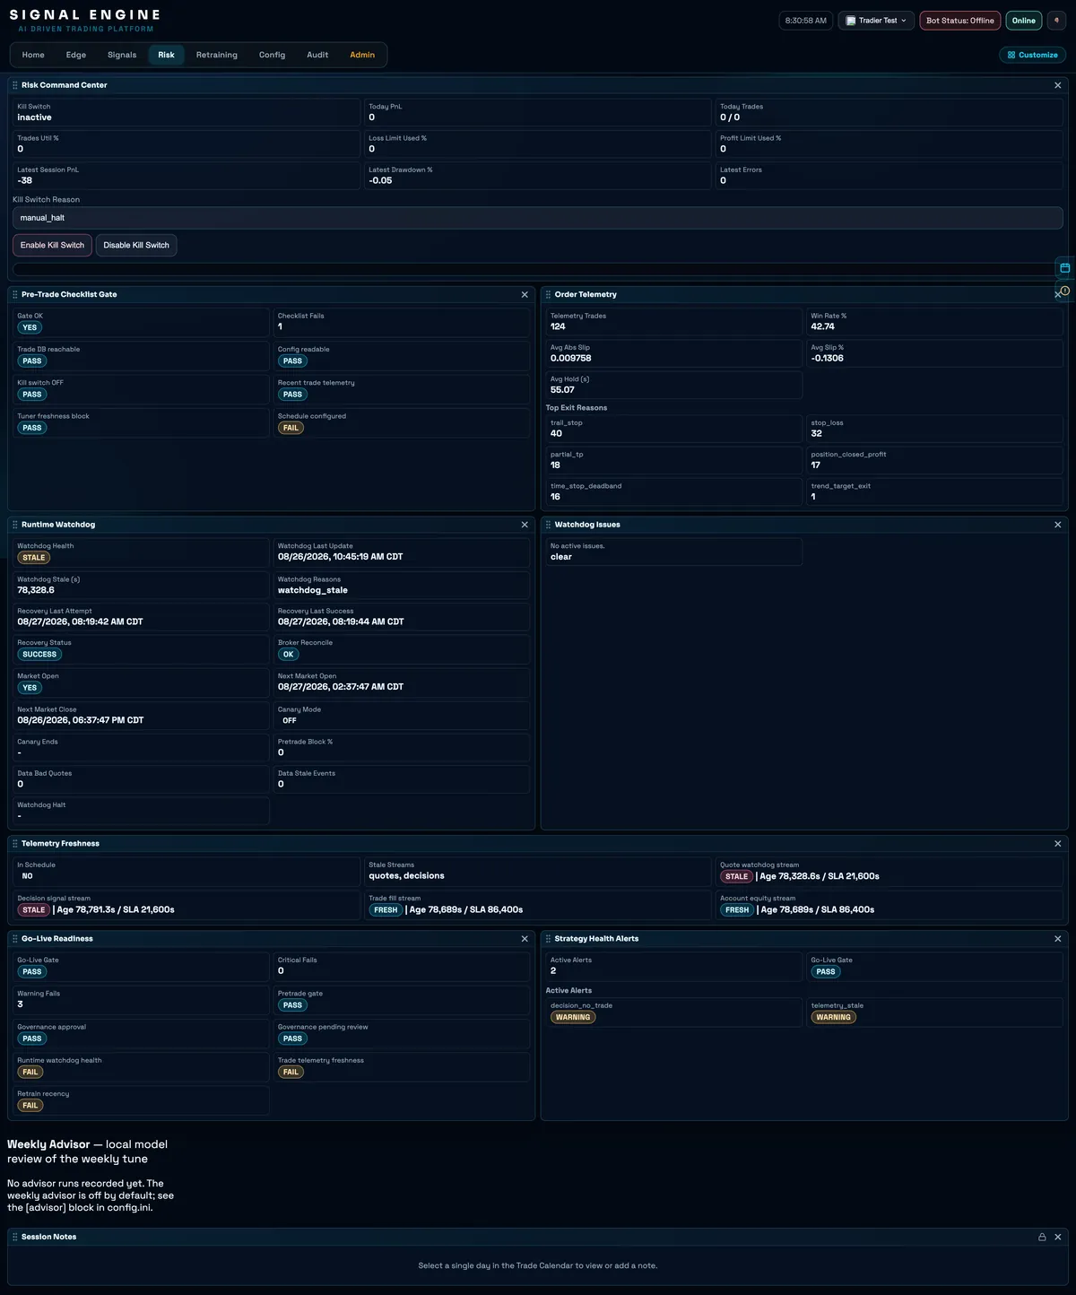This screenshot has height=1295, width=1076.
Task: Close the Strategy Health Alerts panel
Action: (1058, 939)
